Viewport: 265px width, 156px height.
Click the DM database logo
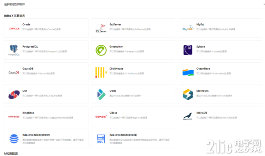coord(14,95)
